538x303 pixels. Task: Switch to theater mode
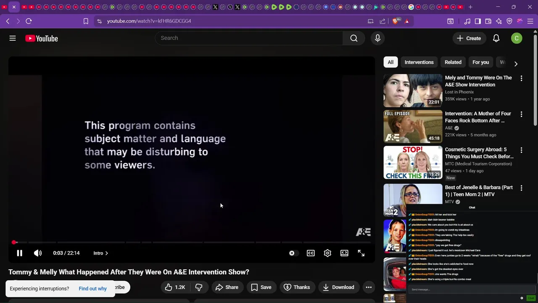[344, 253]
